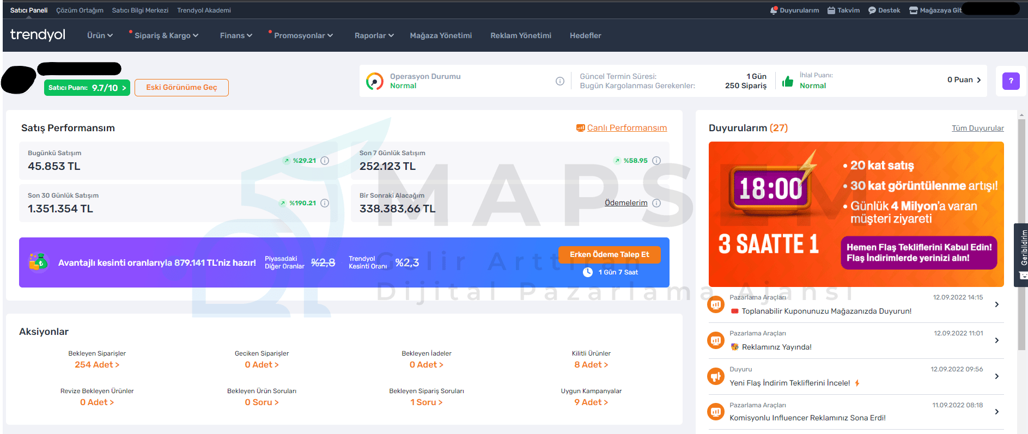
Task: Click the 250 Sipariş value
Action: pos(746,86)
